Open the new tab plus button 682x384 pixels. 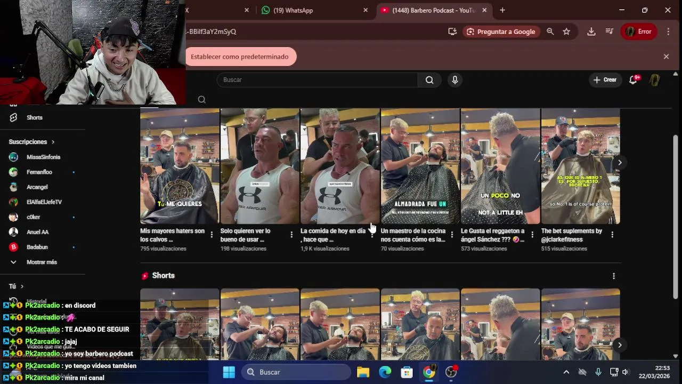(x=502, y=10)
